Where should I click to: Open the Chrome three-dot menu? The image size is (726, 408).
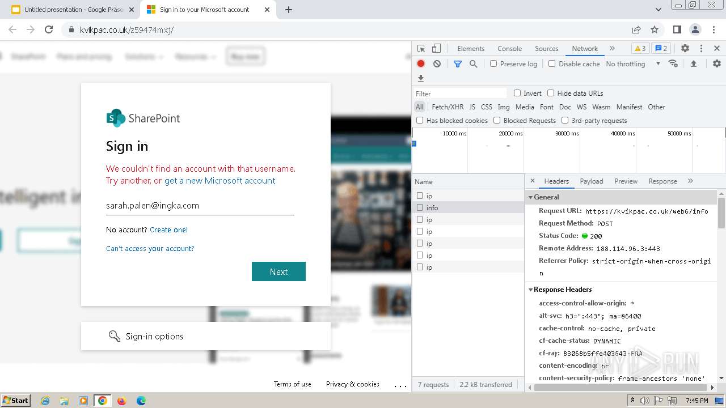click(x=714, y=29)
